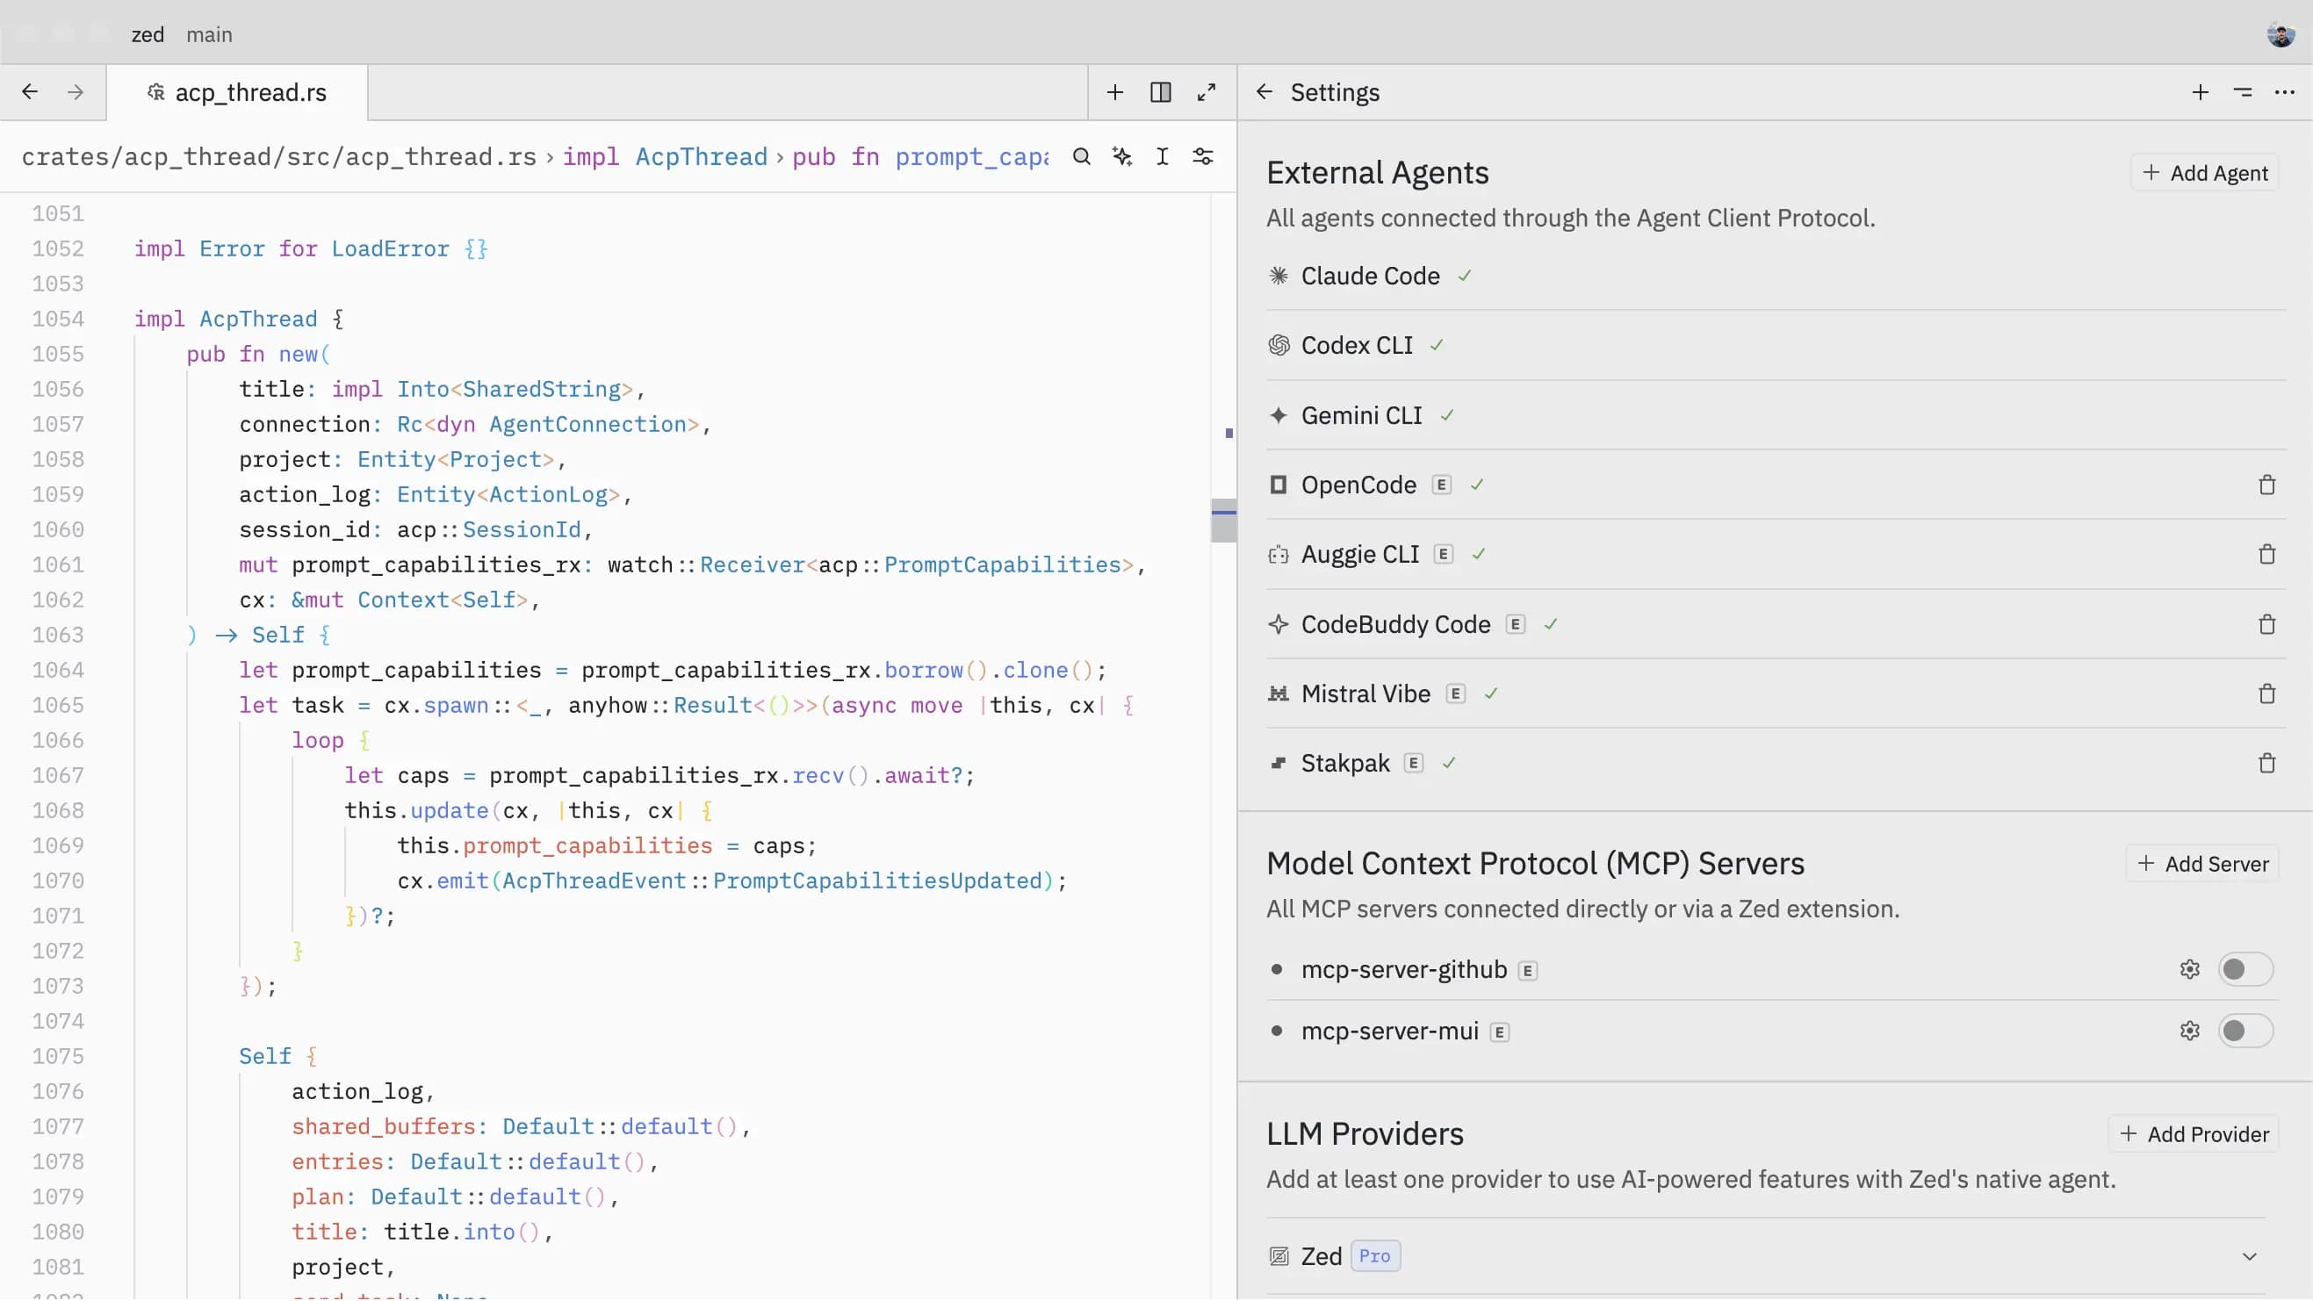This screenshot has height=1301, width=2313.
Task: Open the three-dots menu in the Settings panel
Action: (2284, 92)
